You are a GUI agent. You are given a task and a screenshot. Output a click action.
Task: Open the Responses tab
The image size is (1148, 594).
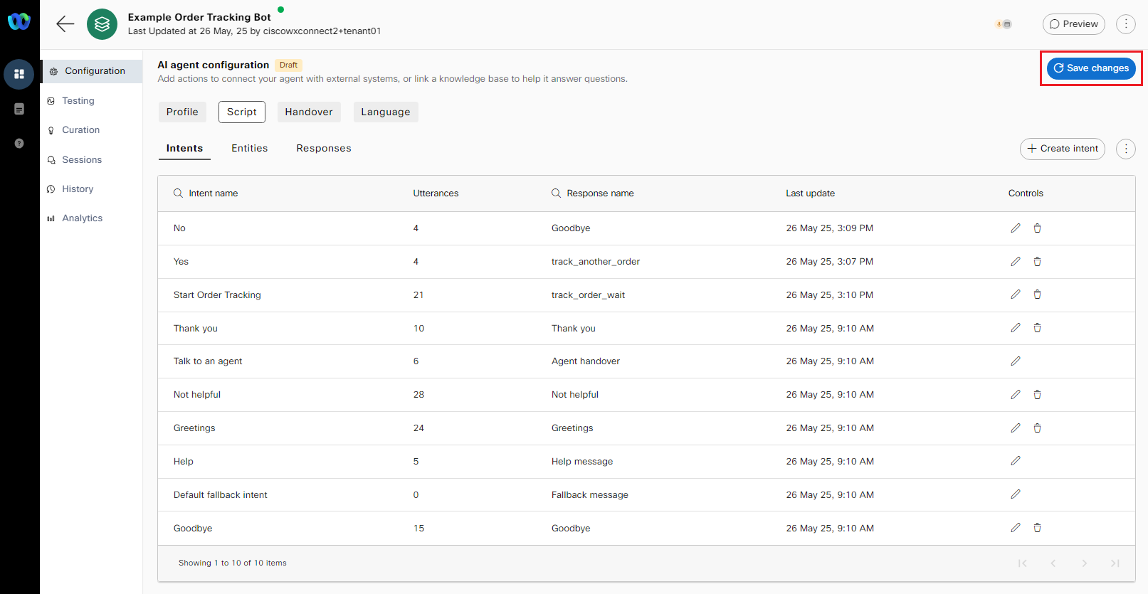click(324, 148)
